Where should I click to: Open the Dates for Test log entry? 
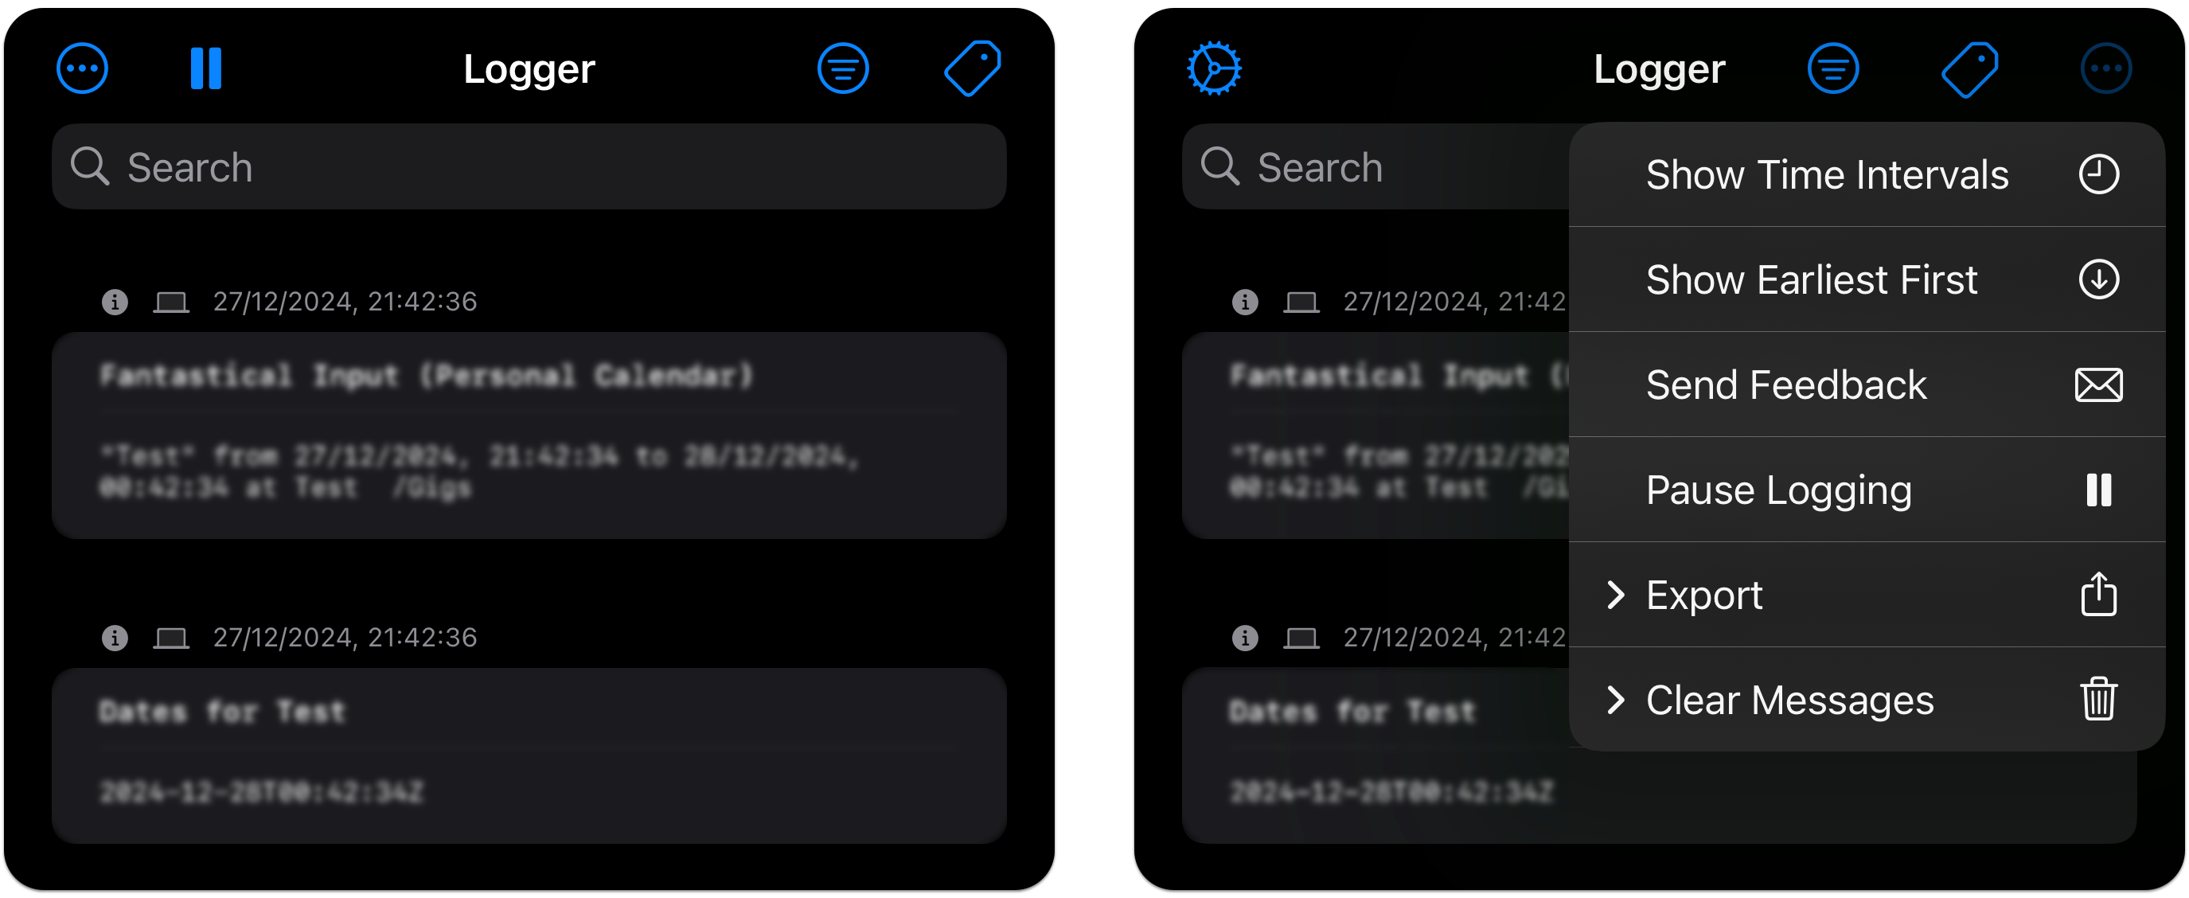click(x=529, y=752)
